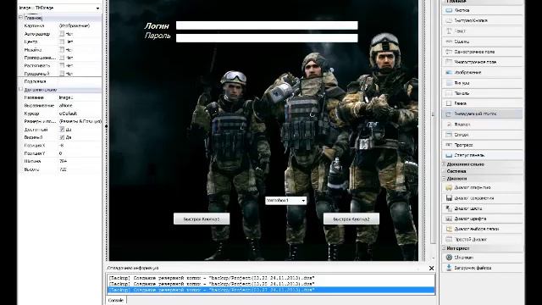Choose the Диалог цвета component
The width and height of the screenshot is (542, 305).
coord(482,208)
